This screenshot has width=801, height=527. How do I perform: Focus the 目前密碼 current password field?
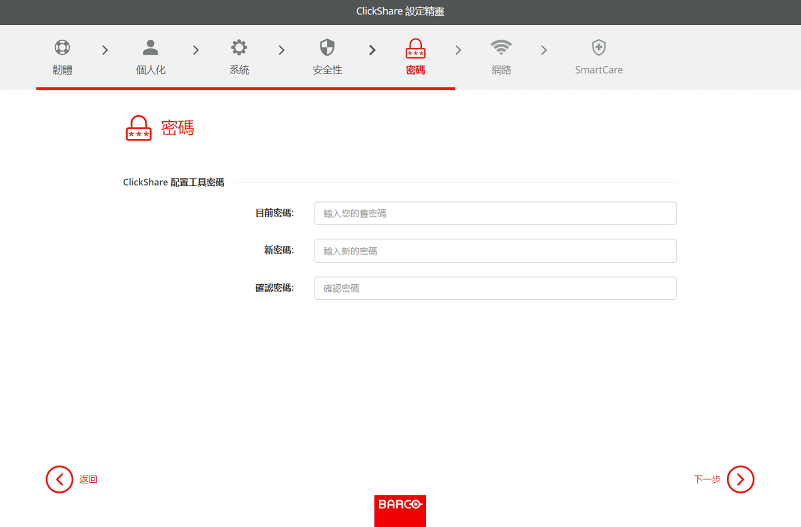click(x=495, y=213)
